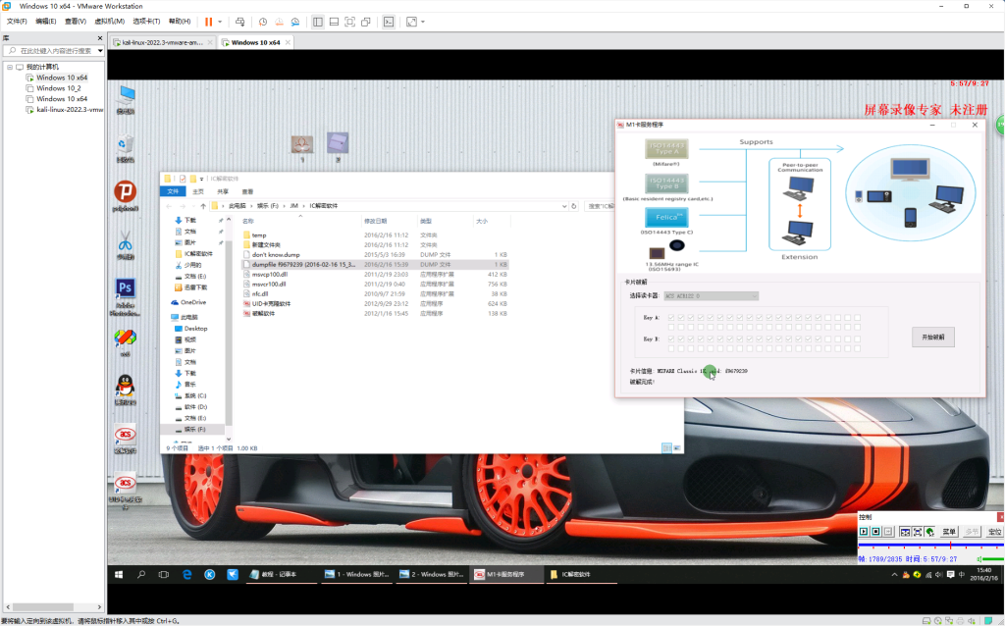The image size is (1005, 626).
Task: Click the 开始破解 button
Action: [x=932, y=337]
